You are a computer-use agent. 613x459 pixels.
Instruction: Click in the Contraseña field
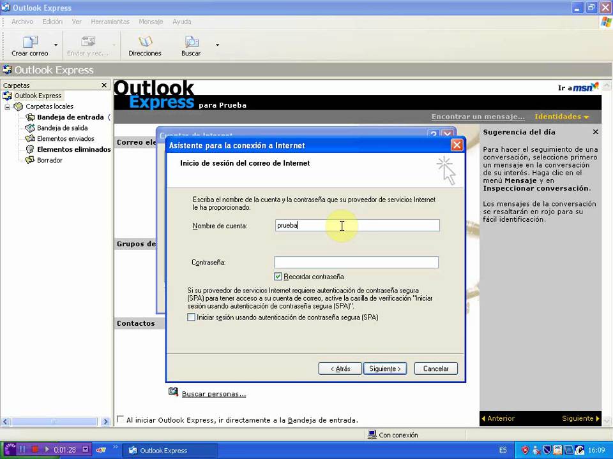tap(356, 262)
